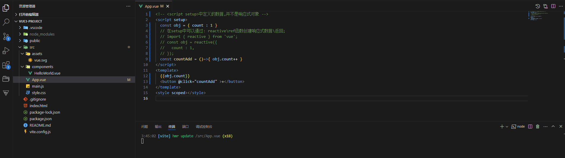The height and width of the screenshot is (158, 565).
Task: Open vue.svg file in explorer
Action: point(74,60)
